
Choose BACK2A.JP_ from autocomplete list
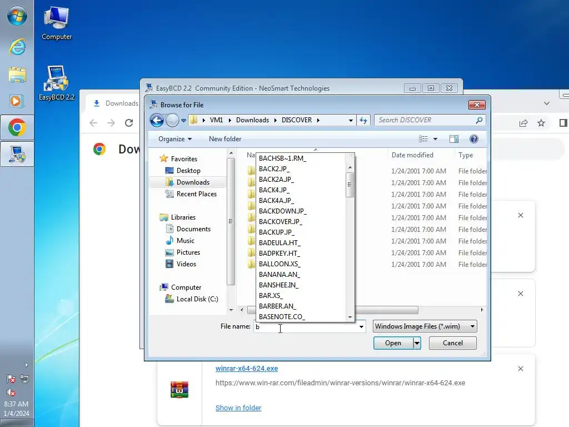pyautogui.click(x=301, y=180)
